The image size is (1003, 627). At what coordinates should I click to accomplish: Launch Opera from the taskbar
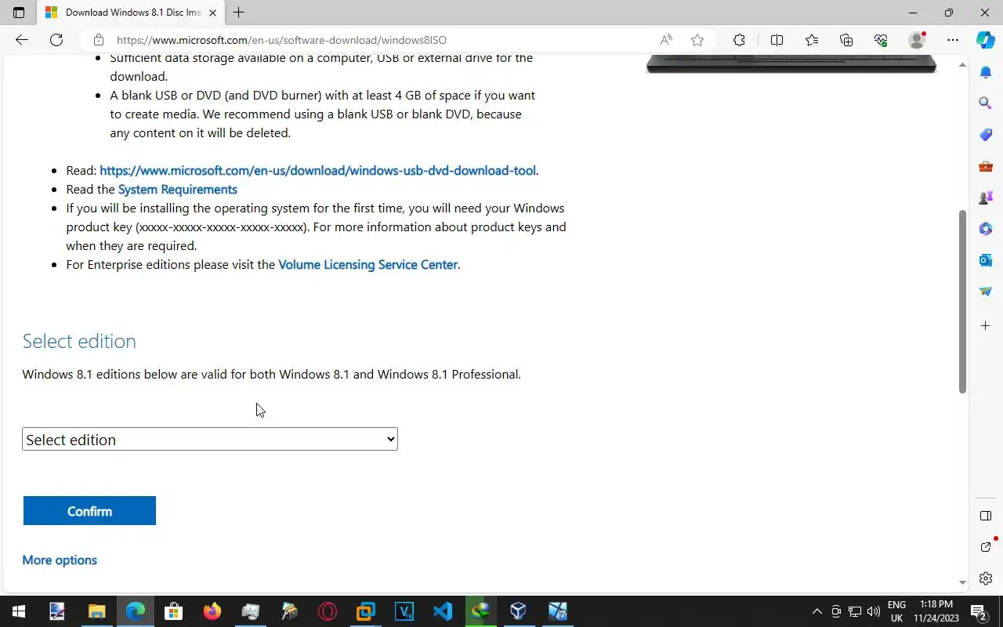328,611
